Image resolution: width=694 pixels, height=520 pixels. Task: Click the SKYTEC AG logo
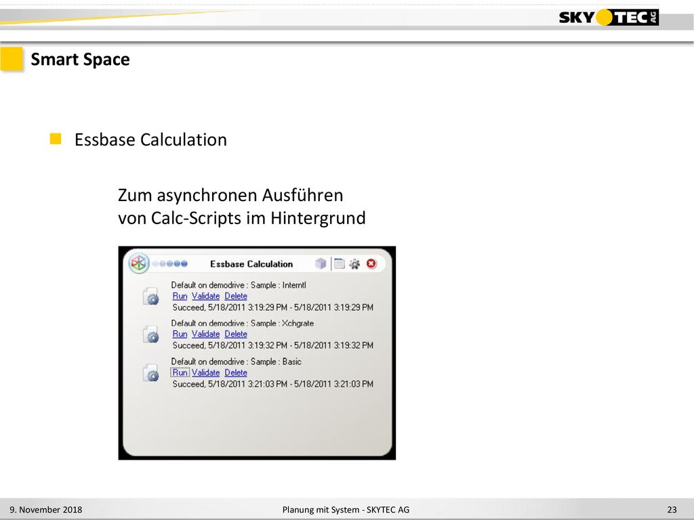pyautogui.click(x=609, y=17)
